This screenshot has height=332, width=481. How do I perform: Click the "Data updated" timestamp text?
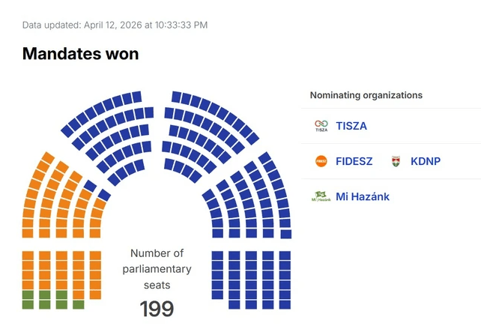click(x=115, y=25)
